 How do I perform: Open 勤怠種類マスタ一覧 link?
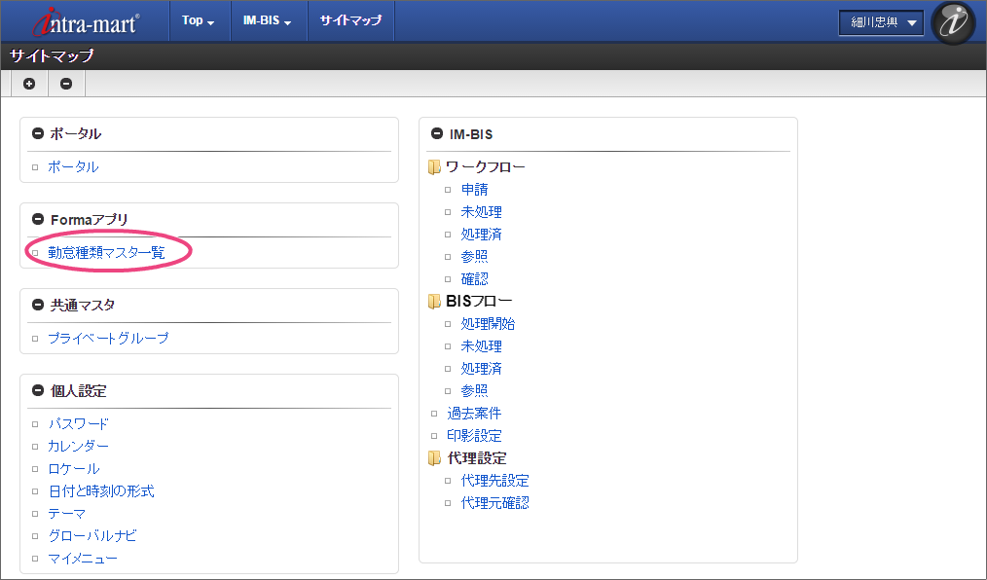(x=106, y=252)
